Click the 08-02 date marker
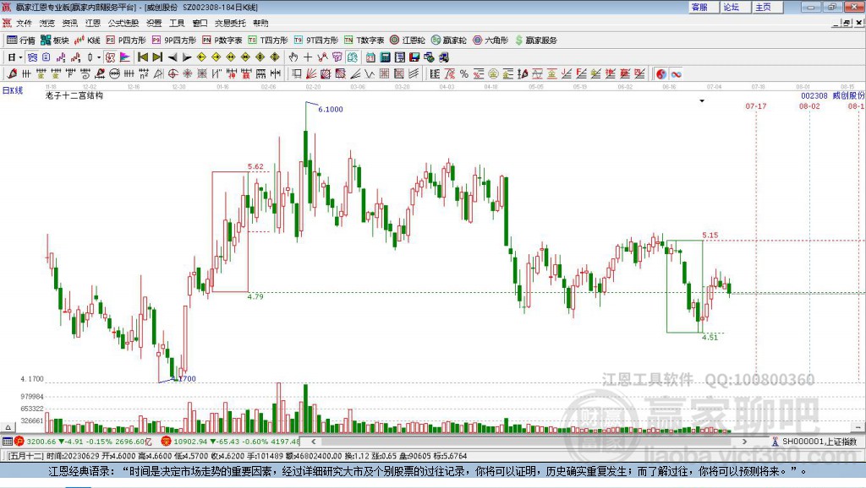This screenshot has height=488, width=866. tap(809, 106)
